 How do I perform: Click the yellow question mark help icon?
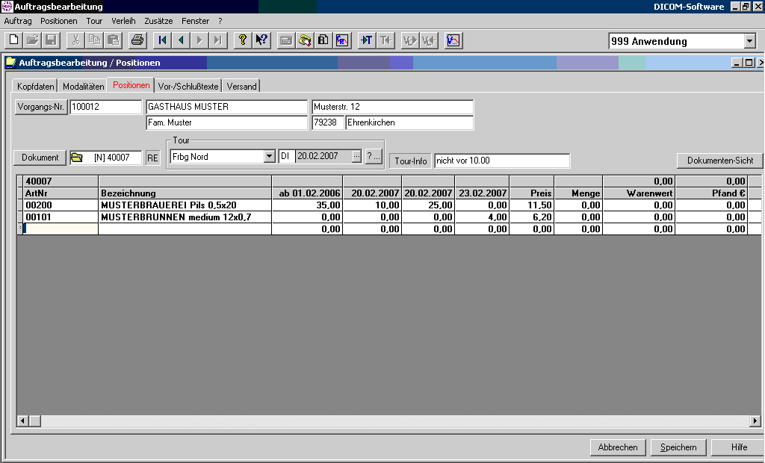242,40
